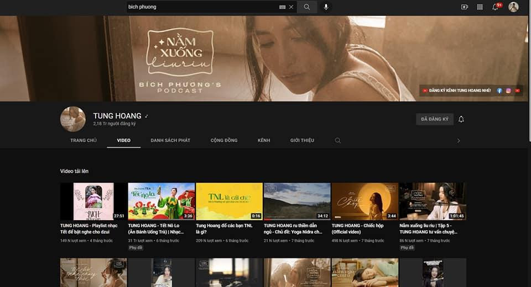Clear the search text with X icon

pyautogui.click(x=291, y=7)
